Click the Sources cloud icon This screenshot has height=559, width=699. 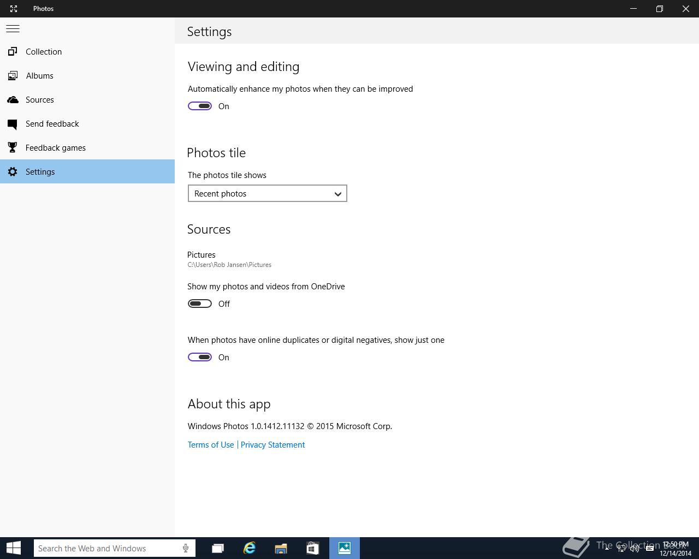tap(13, 100)
